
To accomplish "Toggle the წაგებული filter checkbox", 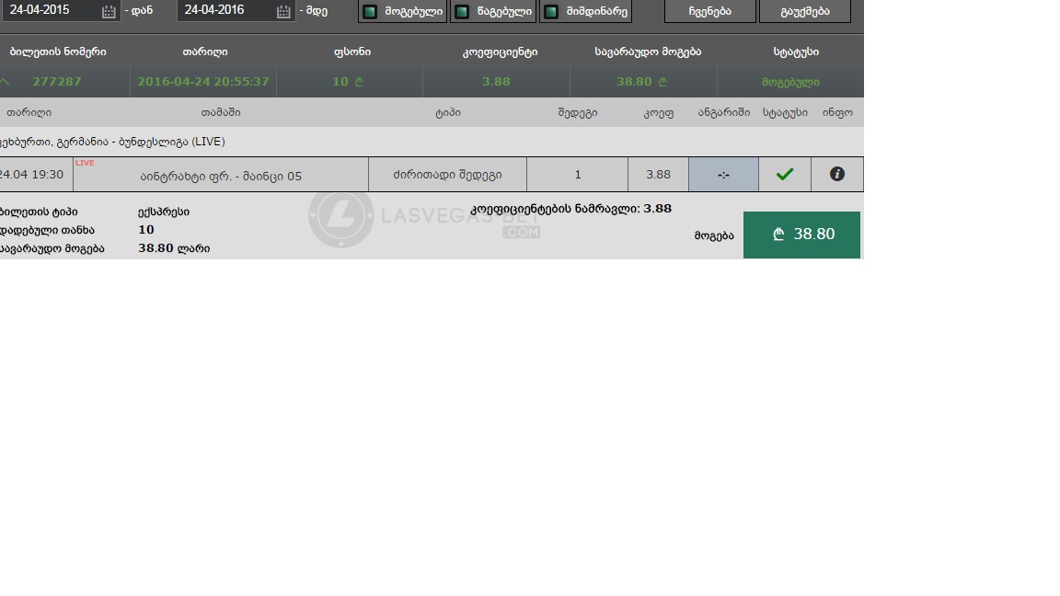I will [x=462, y=11].
